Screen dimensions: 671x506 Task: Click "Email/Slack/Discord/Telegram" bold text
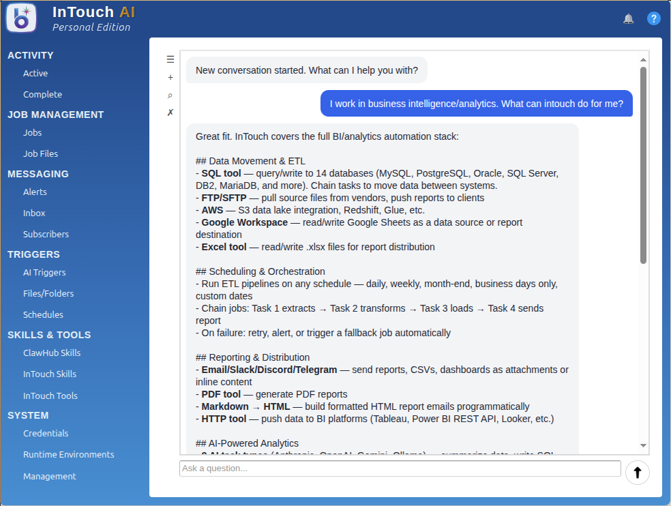tap(269, 370)
